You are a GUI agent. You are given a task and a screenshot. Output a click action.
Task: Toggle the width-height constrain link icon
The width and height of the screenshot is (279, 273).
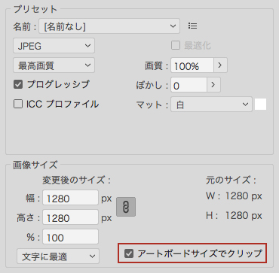click(126, 207)
